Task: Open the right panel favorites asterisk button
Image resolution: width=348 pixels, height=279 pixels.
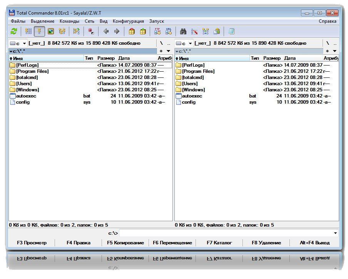Action: point(327,51)
